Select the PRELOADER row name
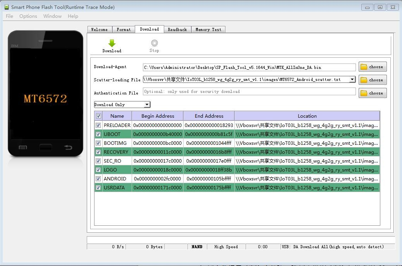Viewport: 402px width, 266px height. [x=117, y=125]
